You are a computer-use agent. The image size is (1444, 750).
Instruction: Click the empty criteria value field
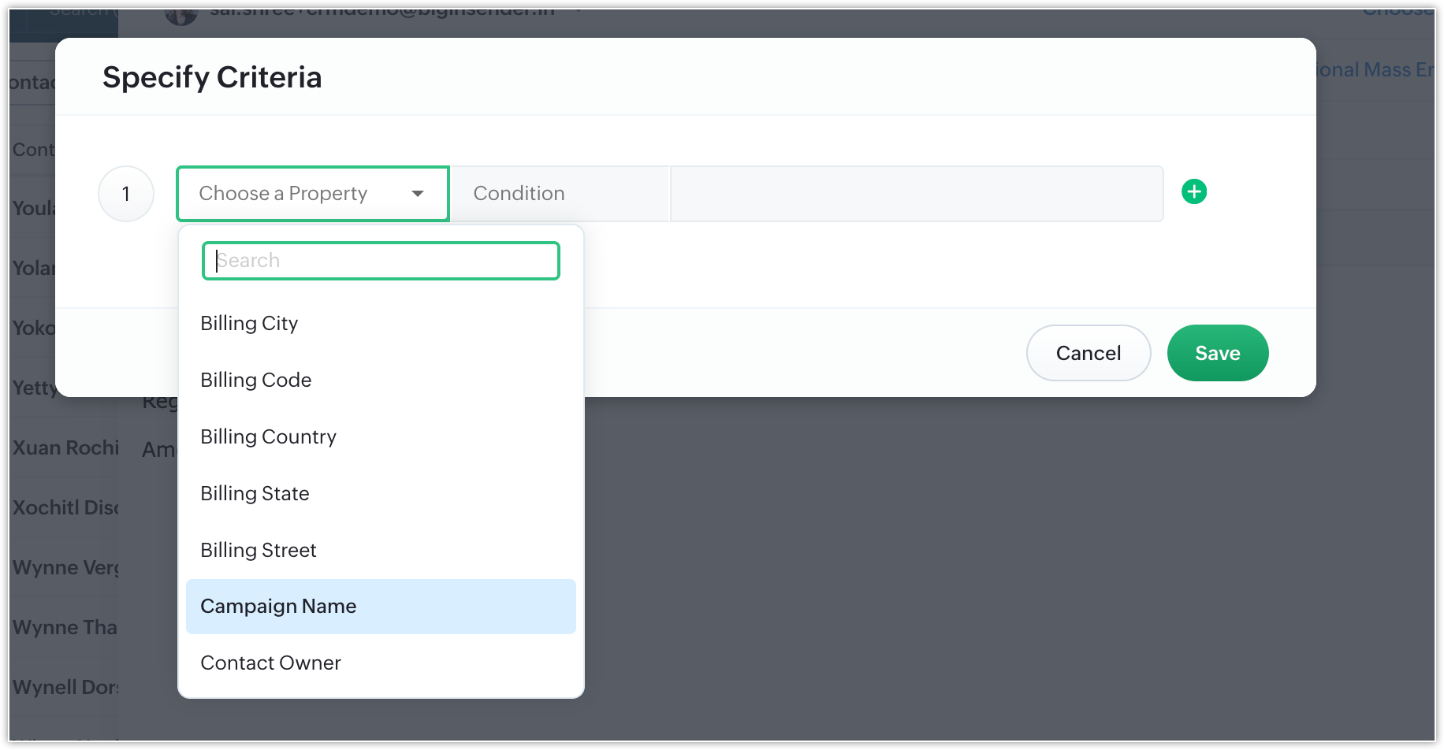pos(917,194)
